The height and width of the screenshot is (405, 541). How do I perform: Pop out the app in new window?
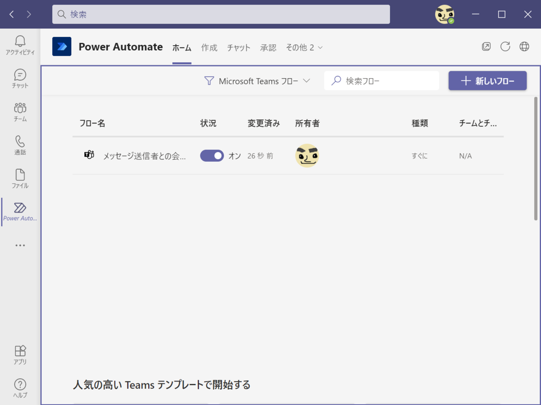[x=486, y=47]
